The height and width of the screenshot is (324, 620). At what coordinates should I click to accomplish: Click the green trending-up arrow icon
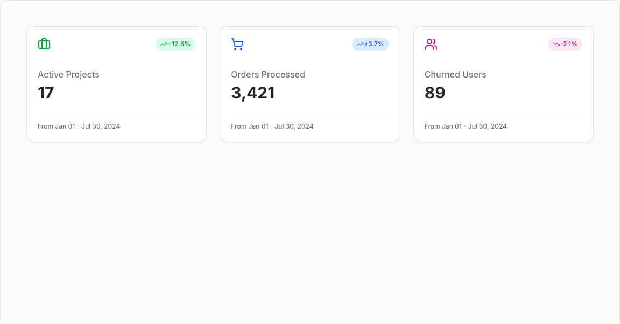tap(163, 44)
